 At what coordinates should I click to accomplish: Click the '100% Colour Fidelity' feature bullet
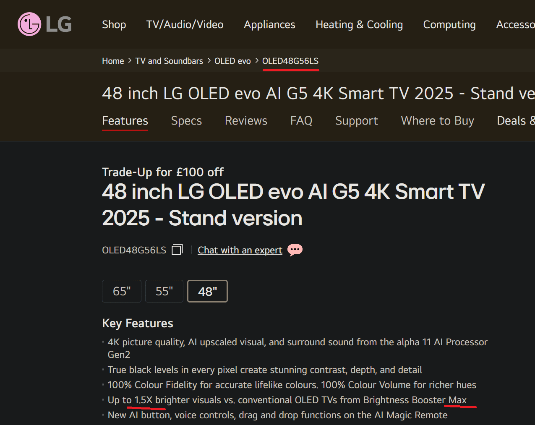click(x=292, y=385)
